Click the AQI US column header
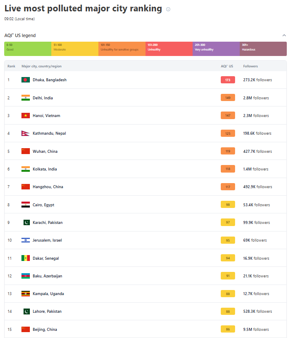291x338 pixels. pyautogui.click(x=227, y=66)
